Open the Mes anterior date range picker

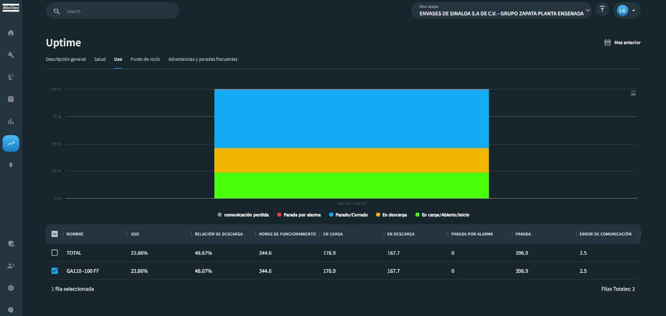click(622, 43)
